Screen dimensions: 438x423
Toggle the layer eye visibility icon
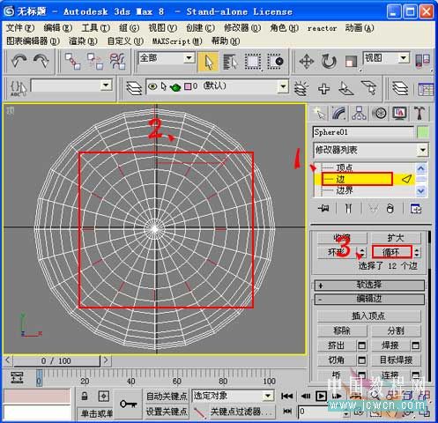click(x=152, y=86)
